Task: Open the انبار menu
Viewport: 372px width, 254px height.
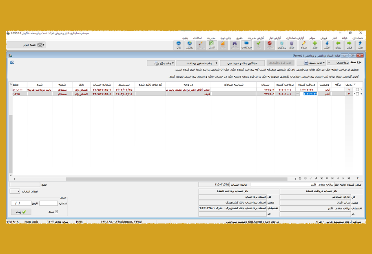Action: tap(334, 38)
